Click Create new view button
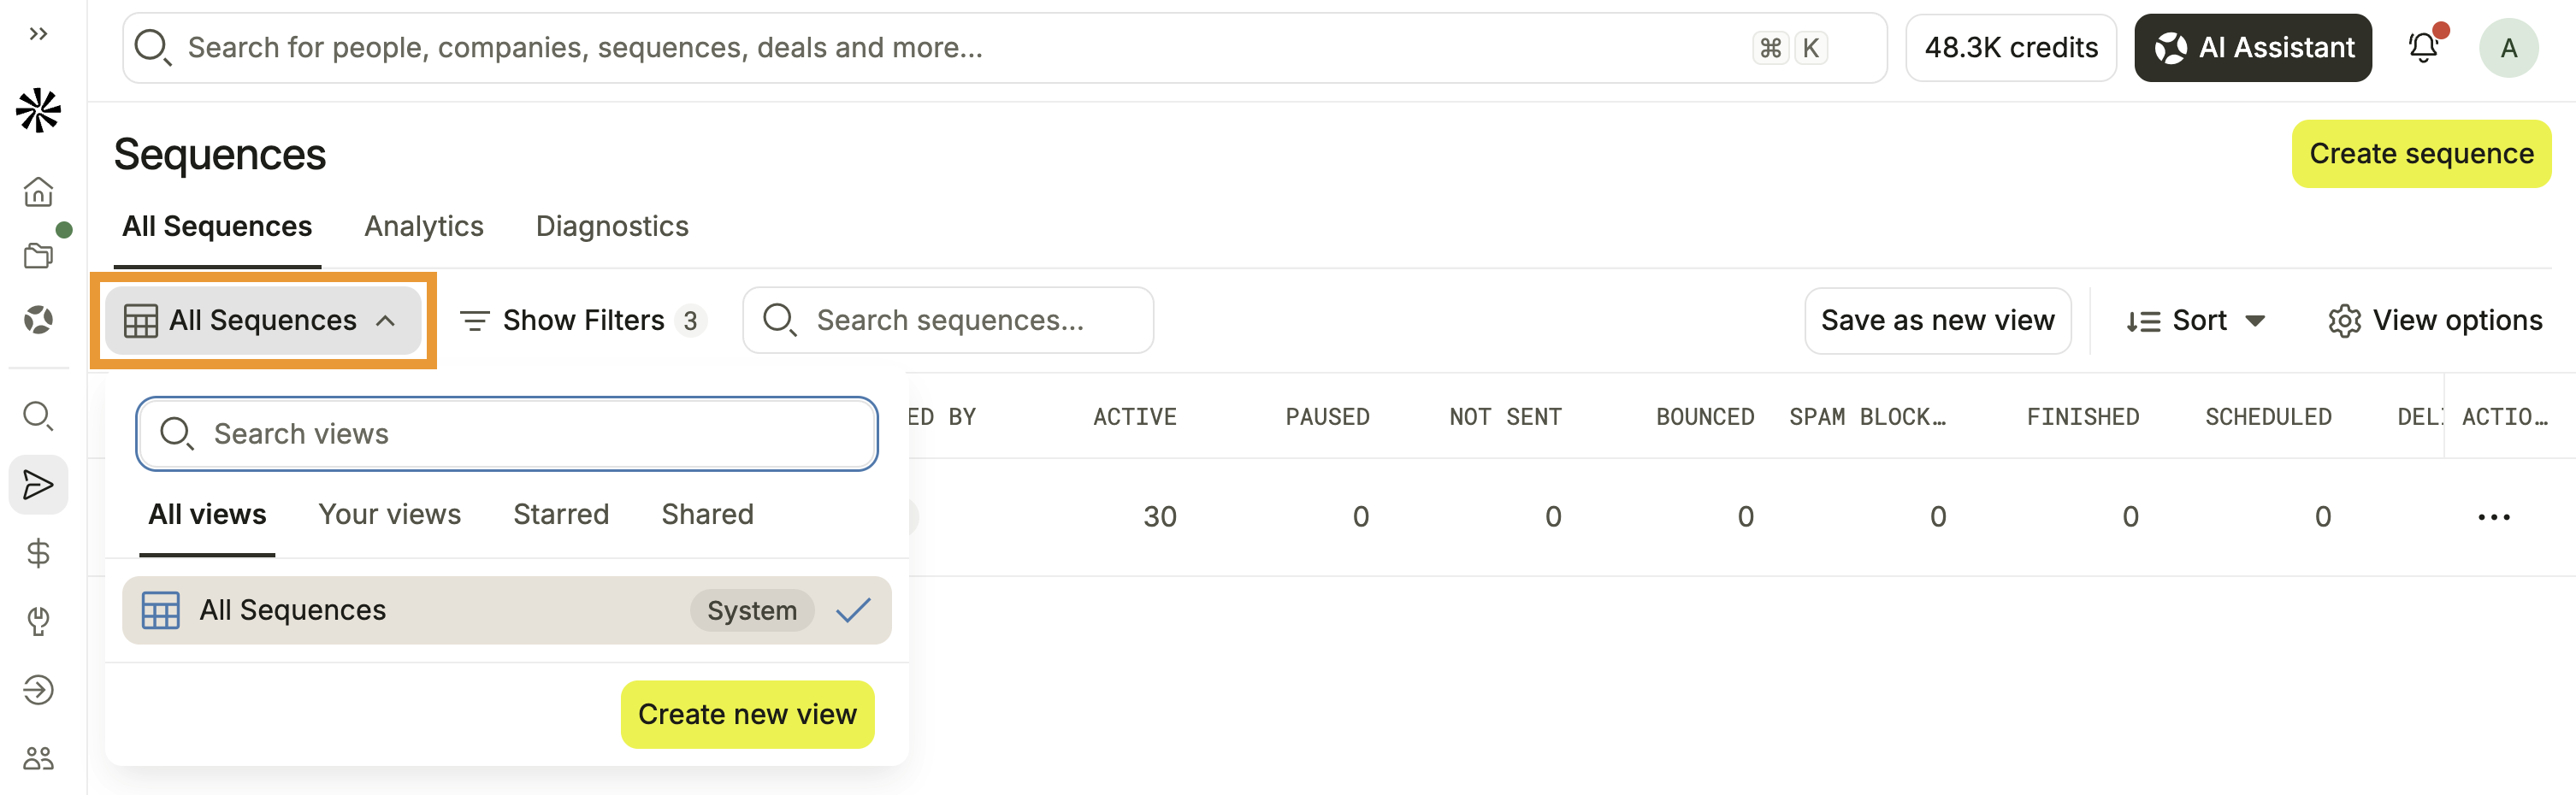Image resolution: width=2576 pixels, height=795 pixels. (x=747, y=714)
